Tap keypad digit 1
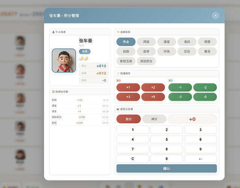 133,130
